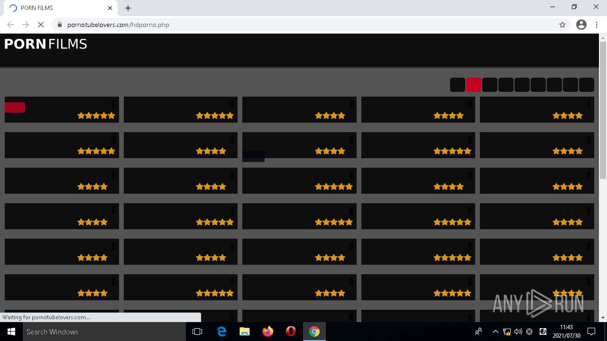This screenshot has height=341, width=607.
Task: Select the red highlighted pagination box
Action: (474, 85)
